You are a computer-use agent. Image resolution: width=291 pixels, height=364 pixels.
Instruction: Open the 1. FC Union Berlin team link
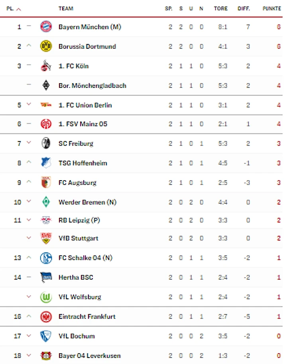pyautogui.click(x=85, y=105)
